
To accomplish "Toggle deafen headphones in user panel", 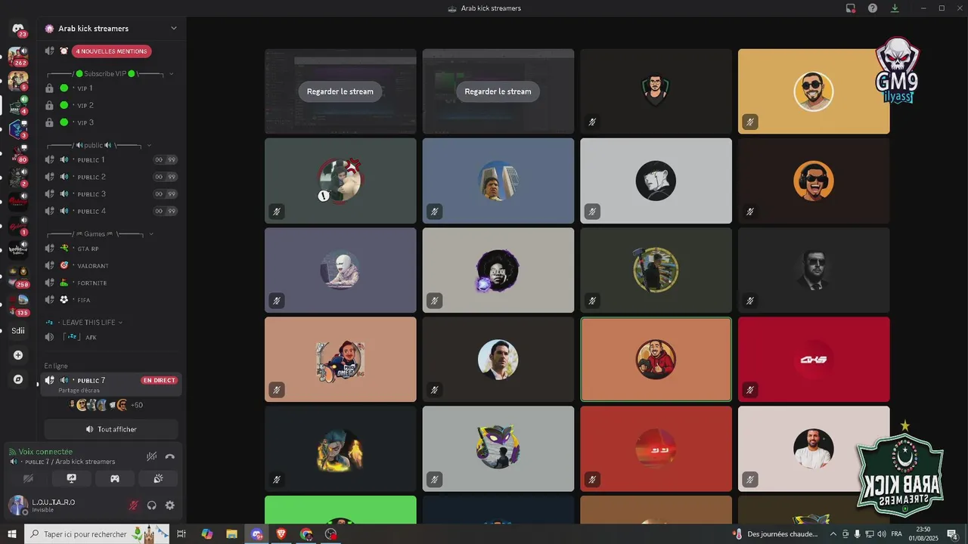I will pos(152,505).
